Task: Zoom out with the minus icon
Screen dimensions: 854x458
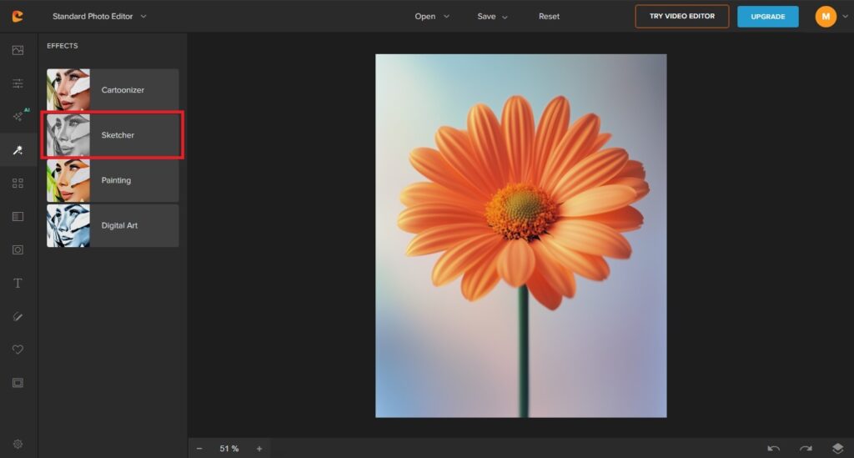Action: pyautogui.click(x=199, y=449)
